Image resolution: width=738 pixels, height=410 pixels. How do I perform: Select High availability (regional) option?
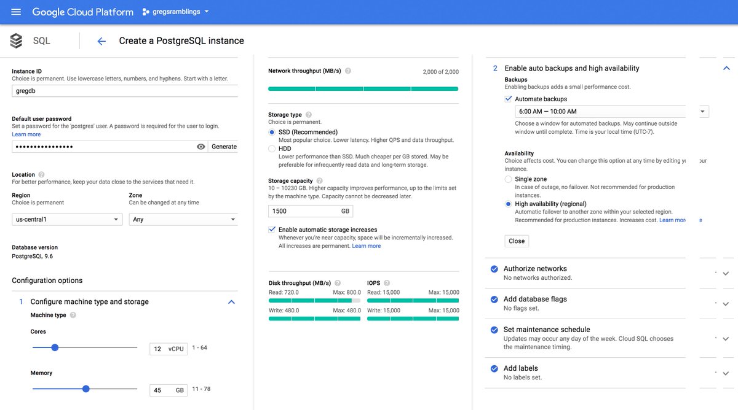(x=509, y=204)
